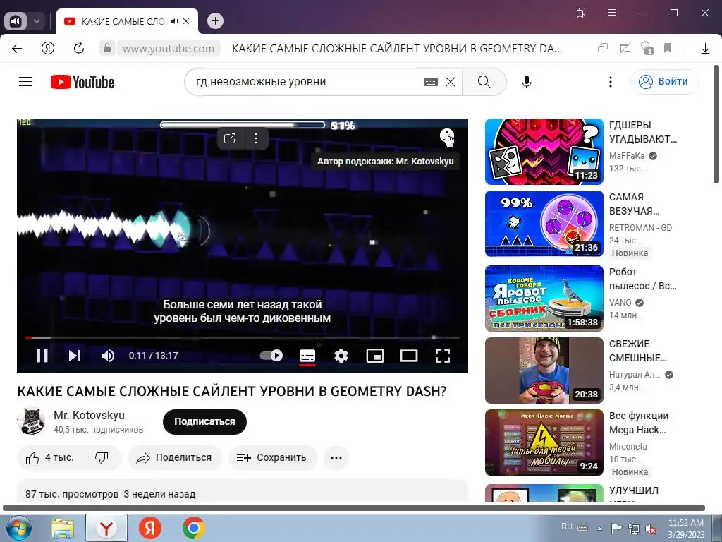Open more actions under the video
Viewport: 722px width, 542px height.
pyautogui.click(x=336, y=457)
